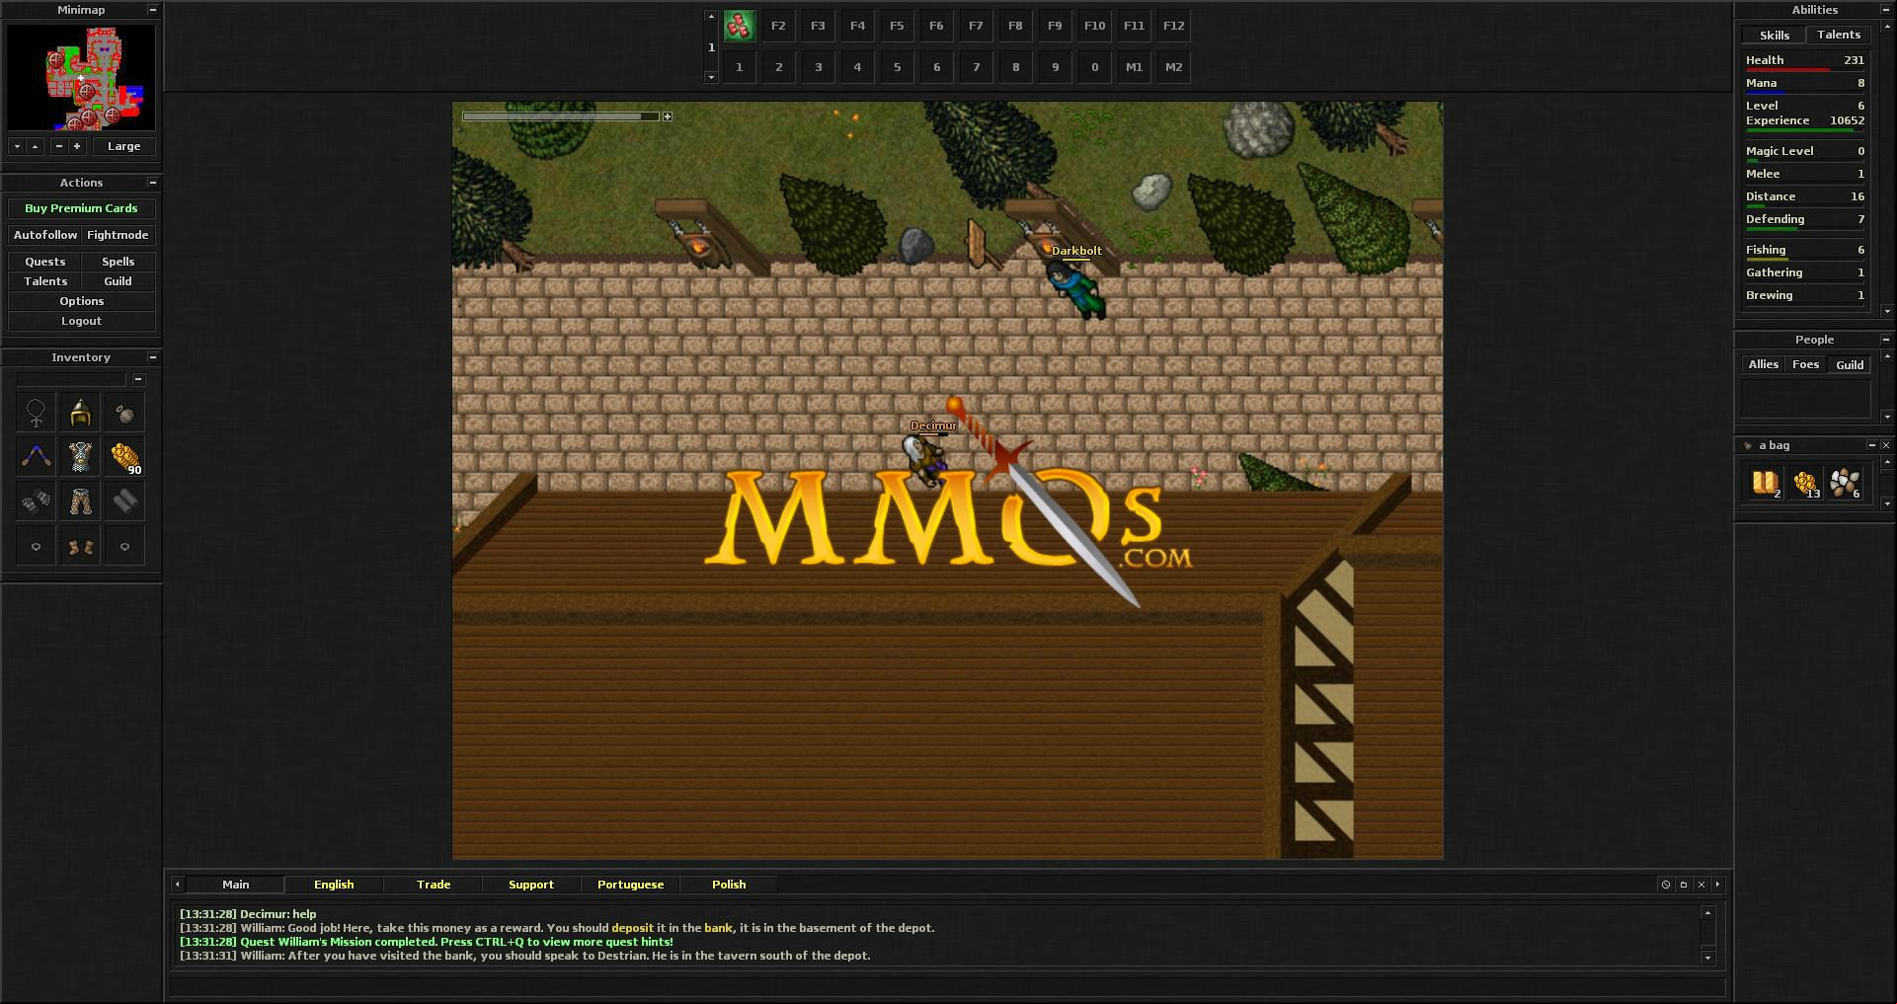Collapse the People panel
Viewport: 1897px width, 1004px height.
tap(1885, 340)
